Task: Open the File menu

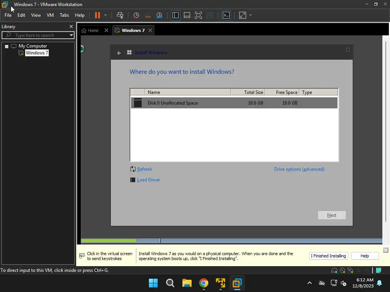Action: [8, 15]
